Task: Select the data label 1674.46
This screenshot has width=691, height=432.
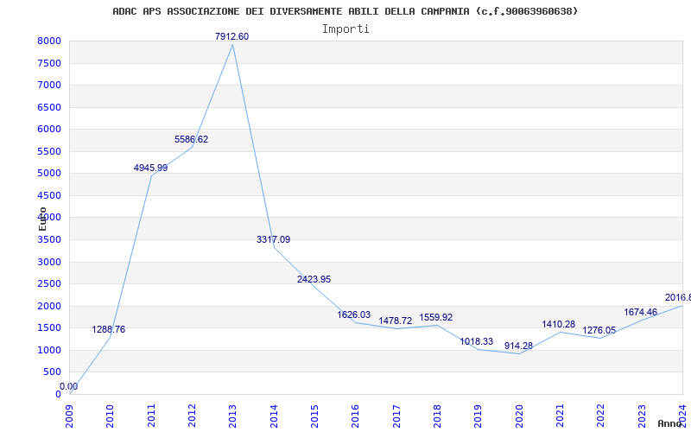Action: [640, 313]
